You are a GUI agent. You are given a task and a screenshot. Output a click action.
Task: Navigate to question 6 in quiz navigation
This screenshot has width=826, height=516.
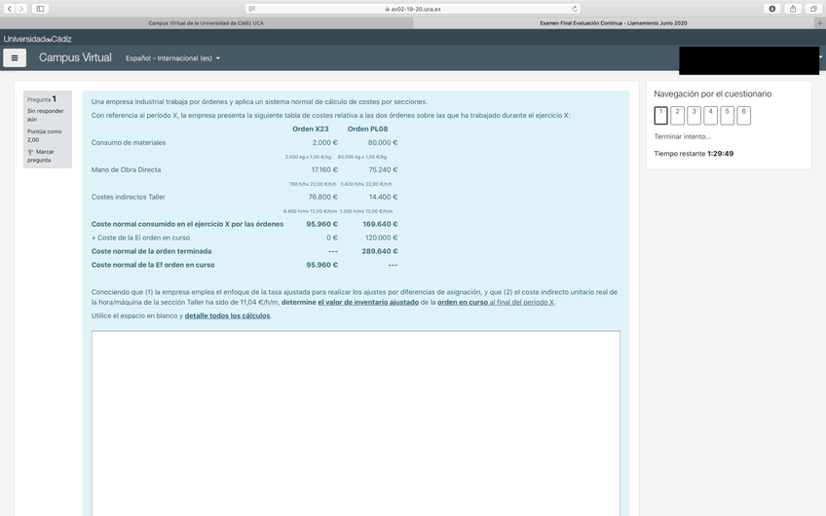tap(744, 116)
